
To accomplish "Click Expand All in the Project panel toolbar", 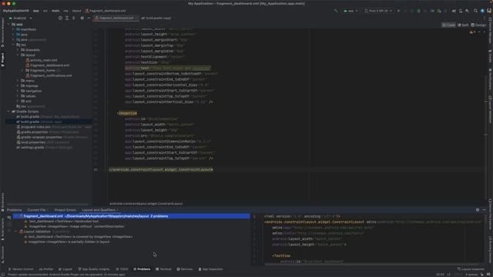I will [67, 18].
